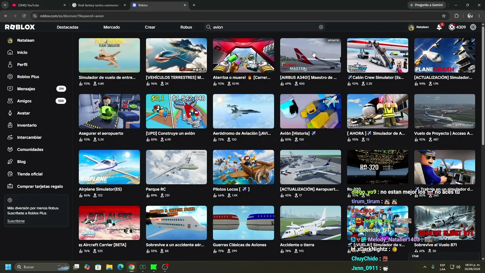Open a new Chrome tab
This screenshot has width=485, height=273.
194,5
